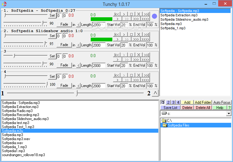Click Set on deck 2
Image resolution: width=233 pixels, height=162 pixels.
point(52,36)
